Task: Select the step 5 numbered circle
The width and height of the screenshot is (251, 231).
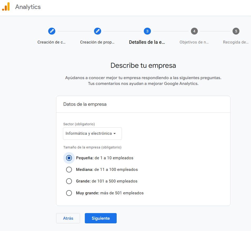Action: tap(236, 31)
